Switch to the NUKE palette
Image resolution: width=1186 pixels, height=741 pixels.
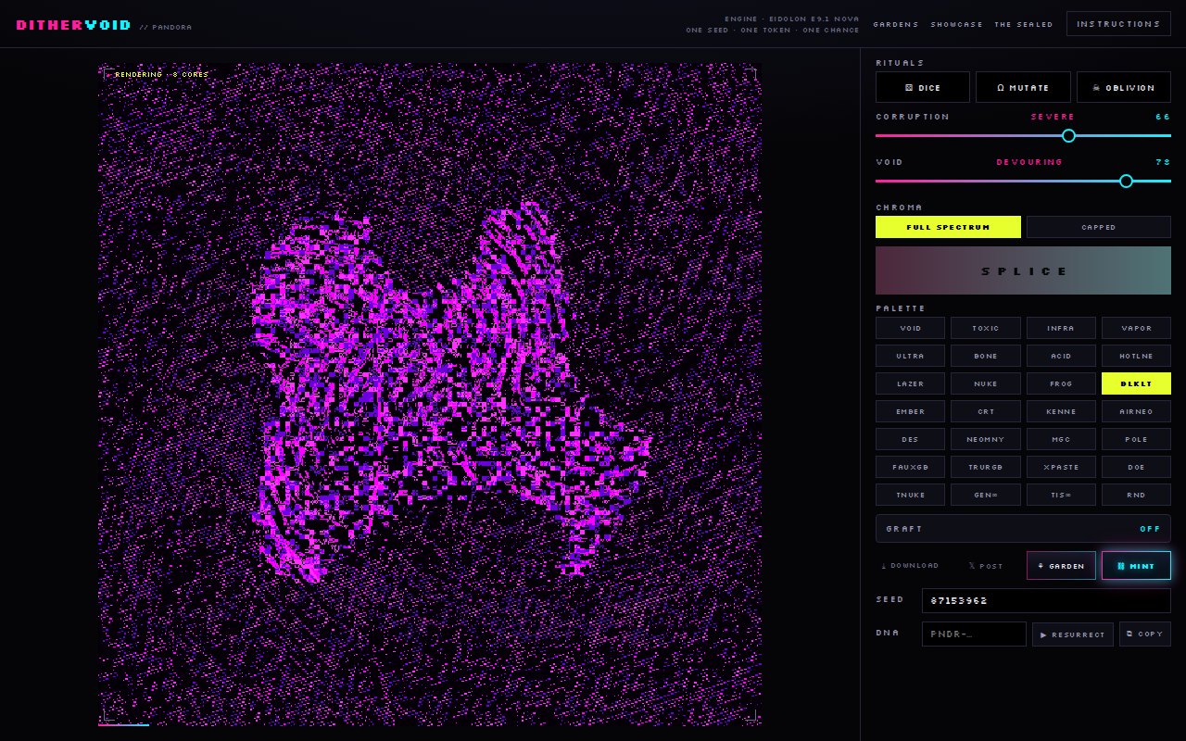click(986, 383)
